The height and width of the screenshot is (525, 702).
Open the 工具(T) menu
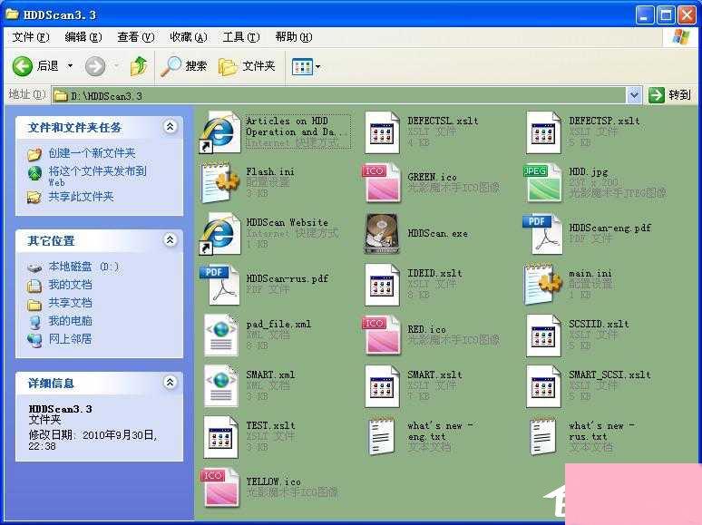[241, 37]
